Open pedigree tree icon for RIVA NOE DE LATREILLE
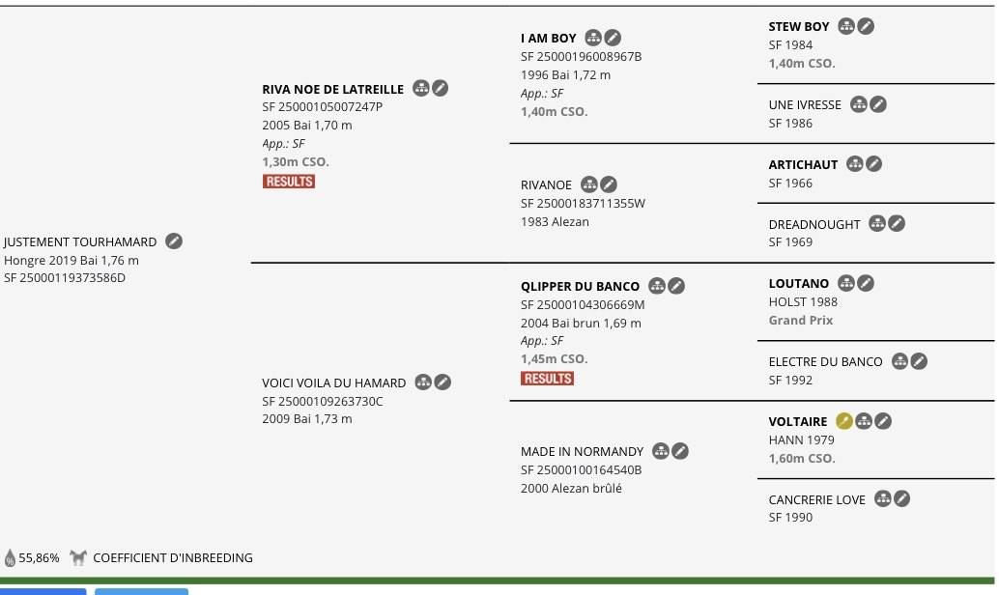 [420, 88]
